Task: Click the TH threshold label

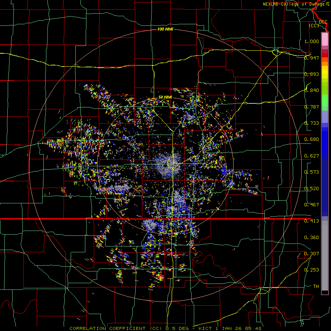Action: click(316, 286)
